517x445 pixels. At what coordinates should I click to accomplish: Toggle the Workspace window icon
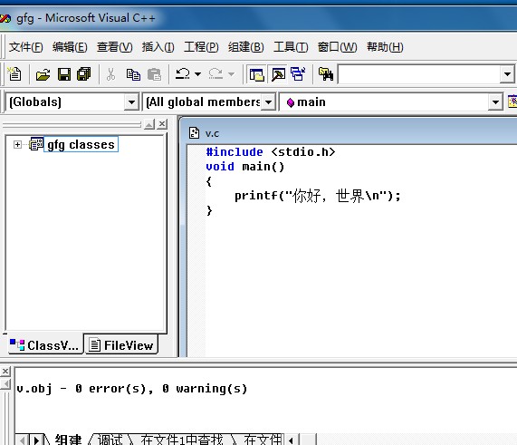257,74
